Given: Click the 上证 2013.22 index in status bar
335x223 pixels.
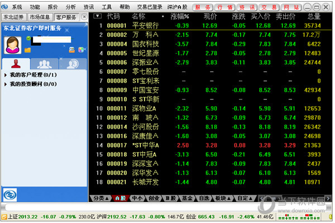Looking at the screenshot, I should coord(23,217).
